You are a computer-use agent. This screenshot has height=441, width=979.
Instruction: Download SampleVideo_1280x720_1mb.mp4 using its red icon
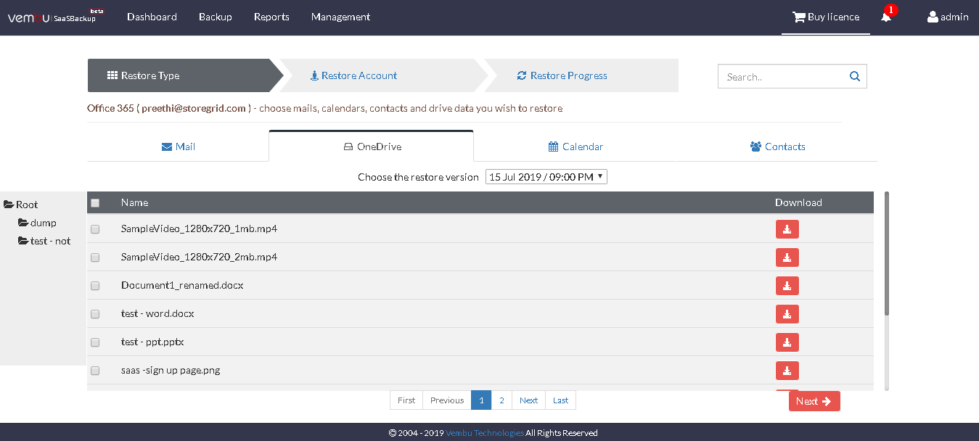coord(787,229)
